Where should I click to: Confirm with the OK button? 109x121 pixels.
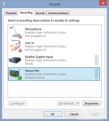53,114
